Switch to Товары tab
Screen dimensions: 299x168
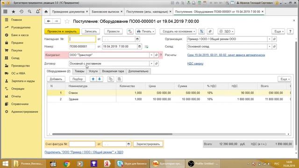point(79,71)
